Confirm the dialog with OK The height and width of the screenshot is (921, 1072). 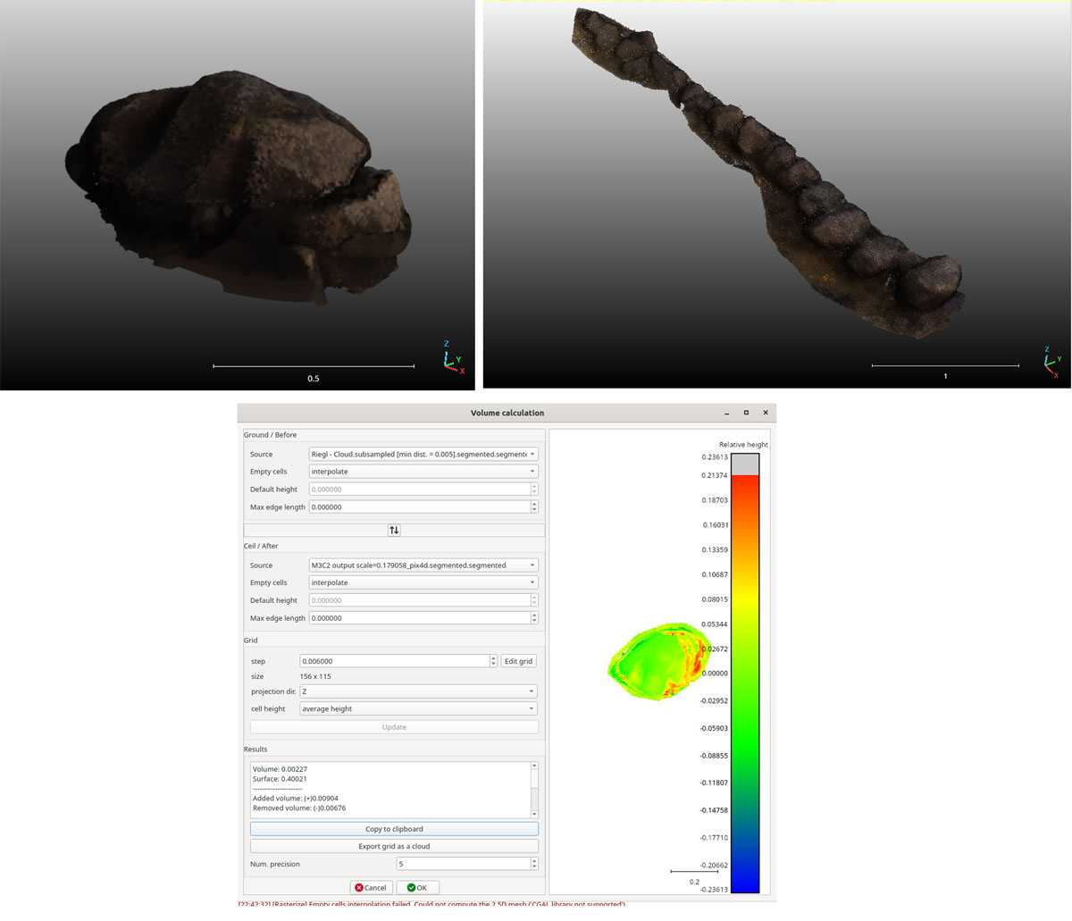point(417,887)
